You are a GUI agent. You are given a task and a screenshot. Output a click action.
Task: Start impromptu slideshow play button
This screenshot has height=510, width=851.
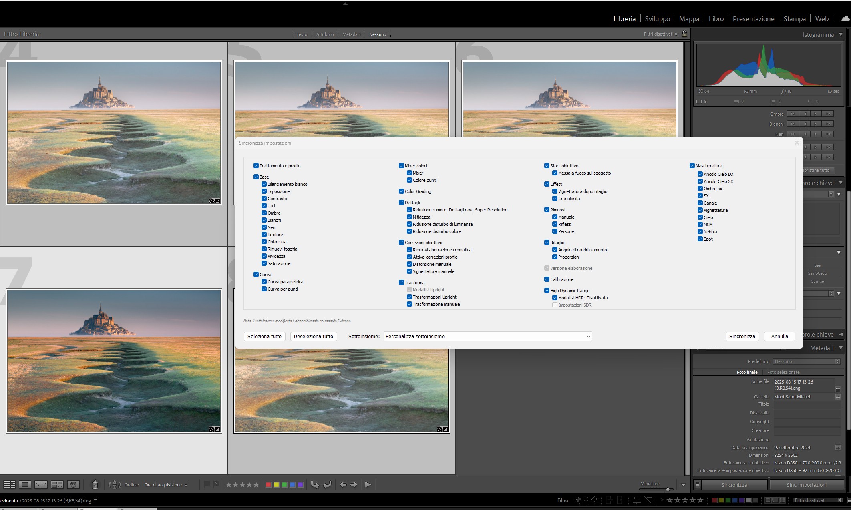click(368, 485)
